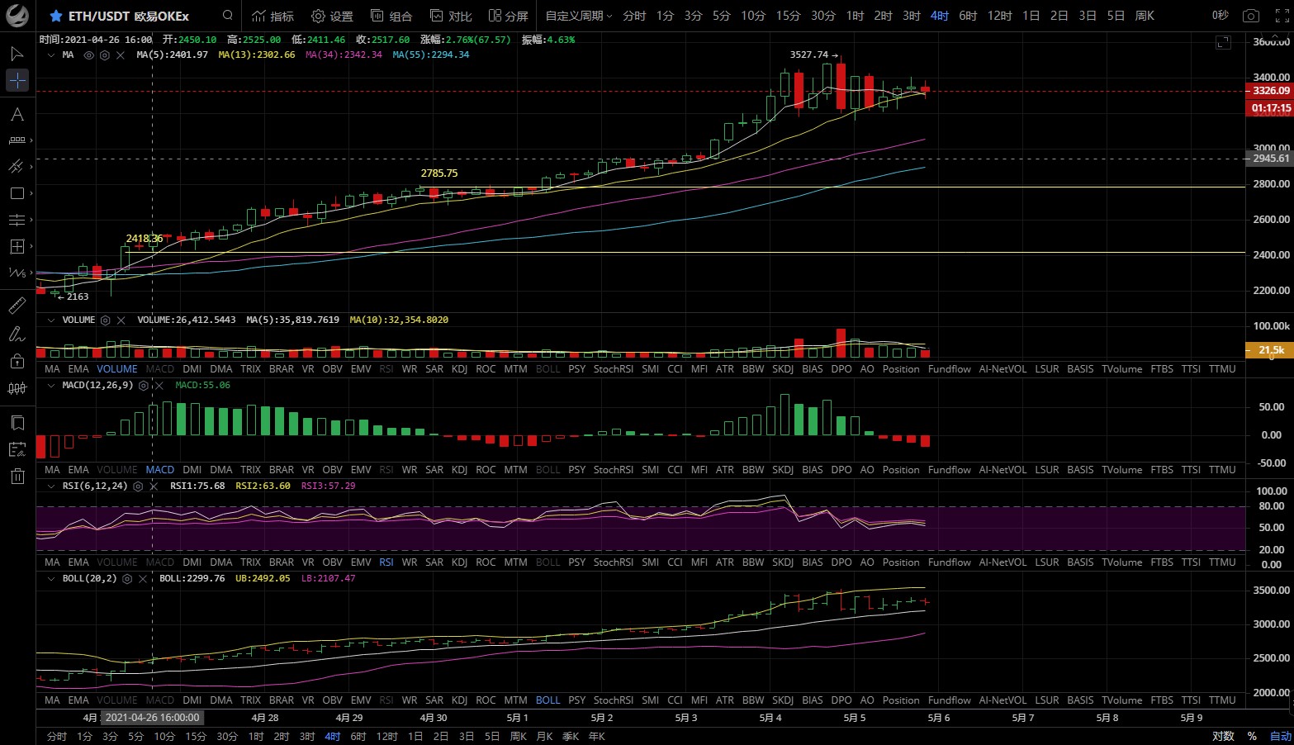Toggle percentage scale %

click(x=1252, y=736)
